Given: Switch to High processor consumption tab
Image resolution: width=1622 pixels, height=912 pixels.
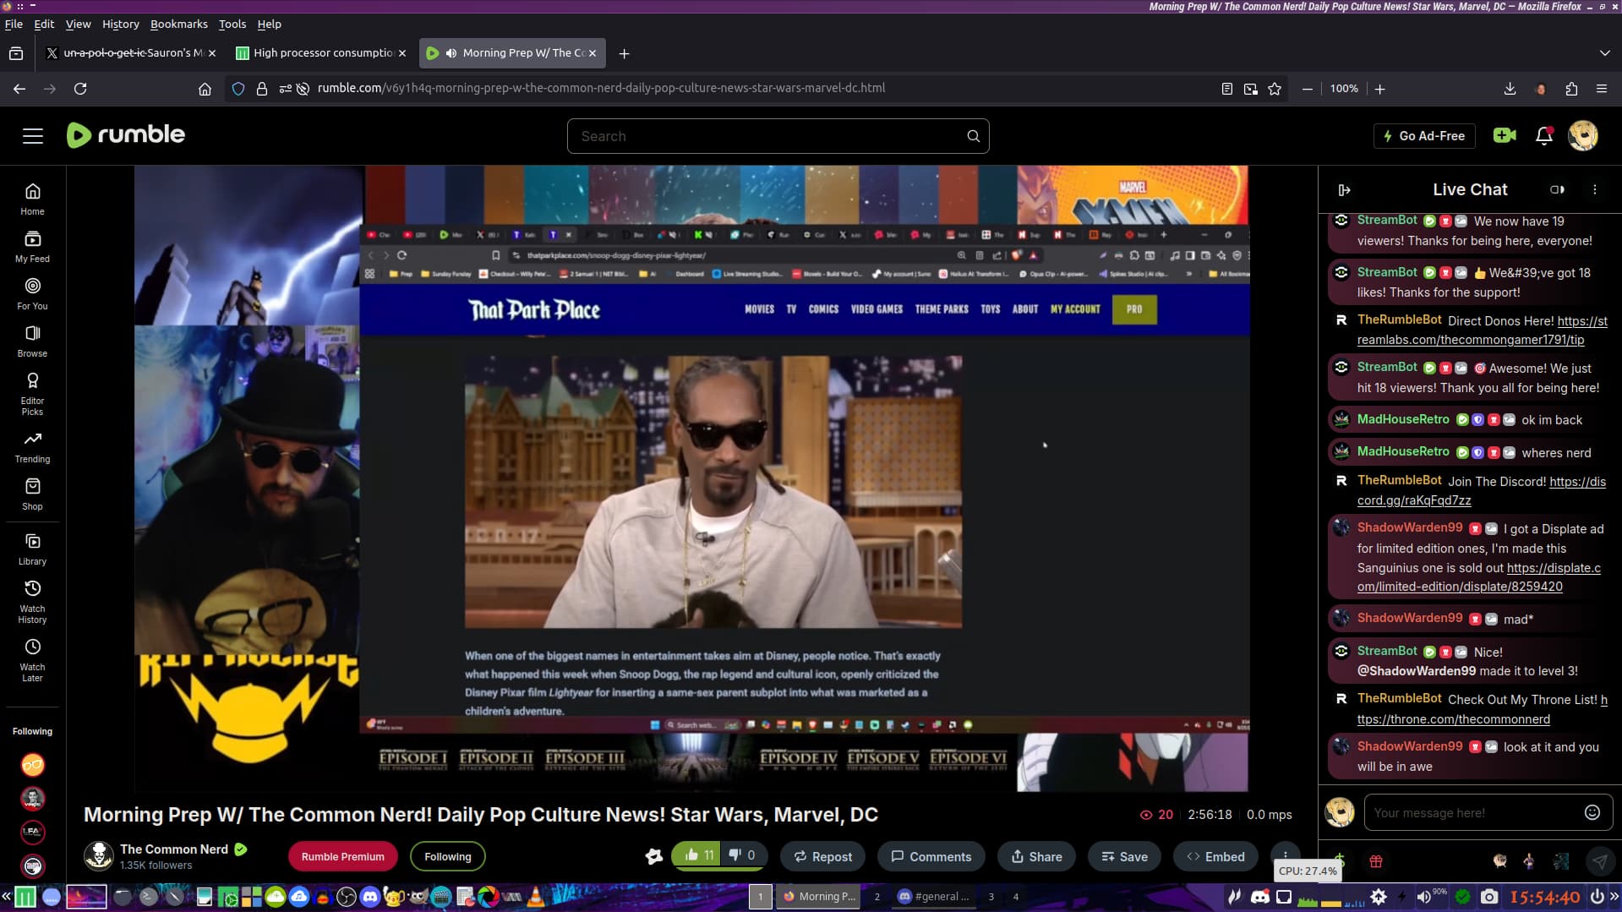Looking at the screenshot, I should (321, 53).
